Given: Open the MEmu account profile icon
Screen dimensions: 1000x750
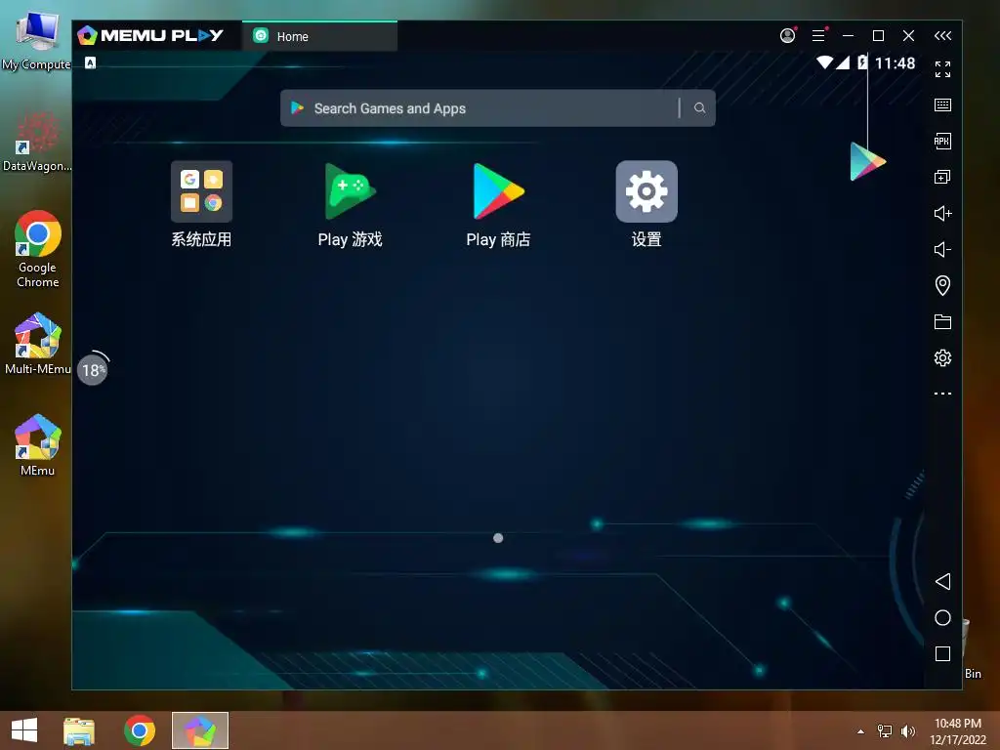Looking at the screenshot, I should pyautogui.click(x=788, y=36).
